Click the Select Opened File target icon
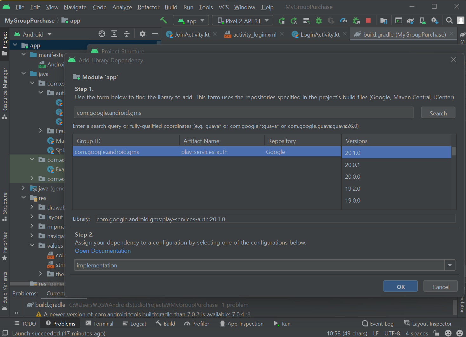This screenshot has height=337, width=466. tap(102, 34)
